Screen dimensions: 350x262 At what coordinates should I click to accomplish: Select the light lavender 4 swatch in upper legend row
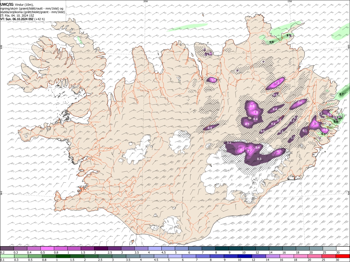[x=155, y=248]
